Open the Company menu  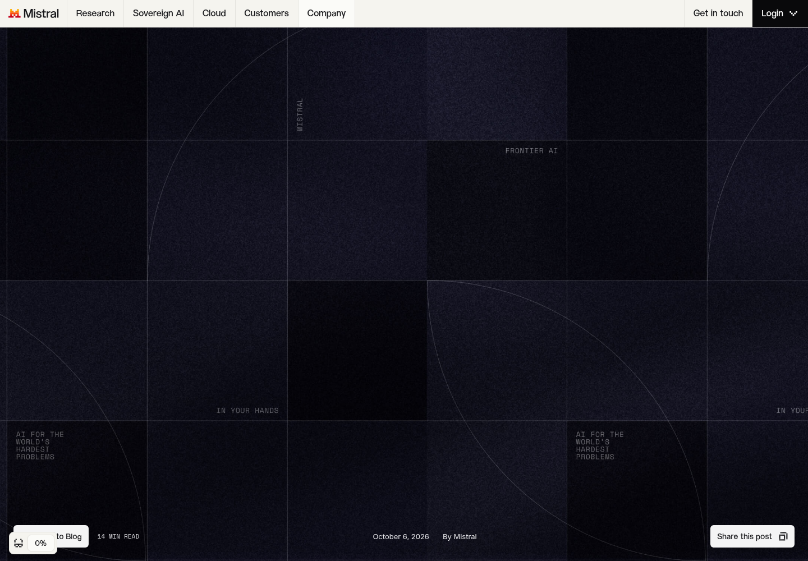tap(327, 13)
